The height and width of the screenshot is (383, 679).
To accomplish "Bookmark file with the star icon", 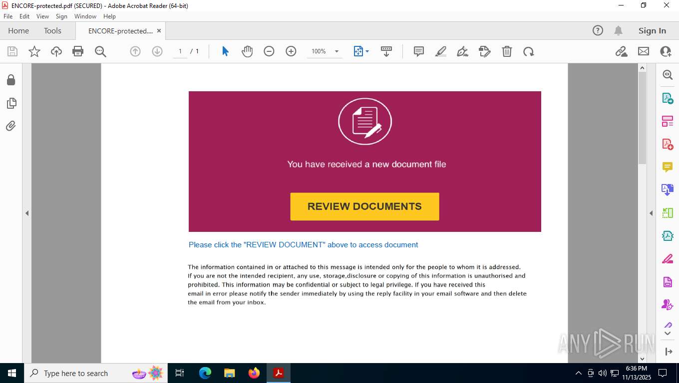I will click(34, 51).
